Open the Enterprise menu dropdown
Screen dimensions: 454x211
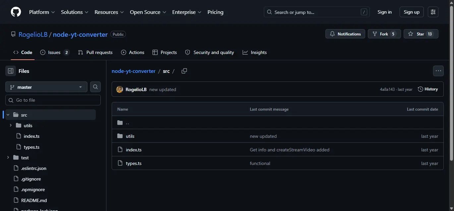click(187, 12)
